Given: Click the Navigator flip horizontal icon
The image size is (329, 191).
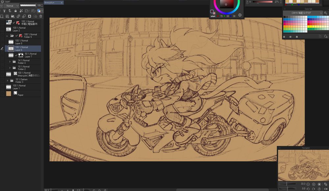Looking at the screenshot, I should tap(325, 189).
